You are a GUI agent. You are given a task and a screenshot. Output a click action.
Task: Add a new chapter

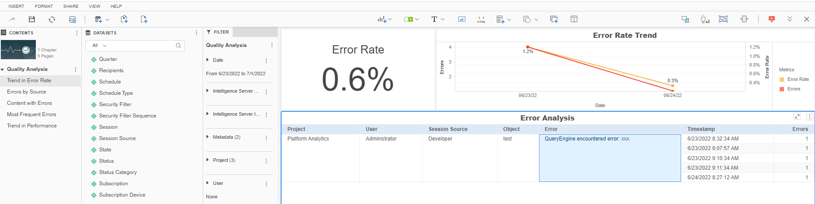coord(124,19)
